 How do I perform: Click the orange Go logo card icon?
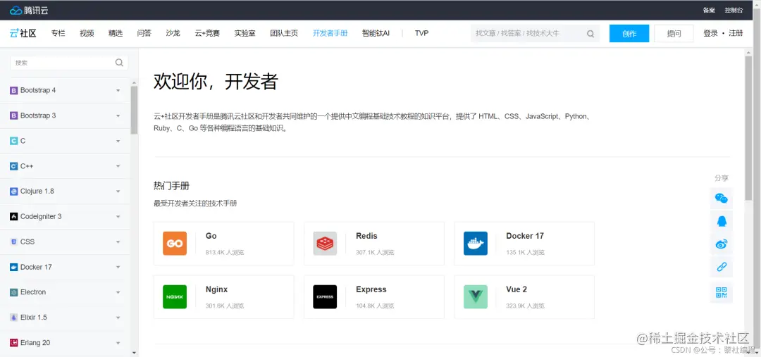(175, 244)
